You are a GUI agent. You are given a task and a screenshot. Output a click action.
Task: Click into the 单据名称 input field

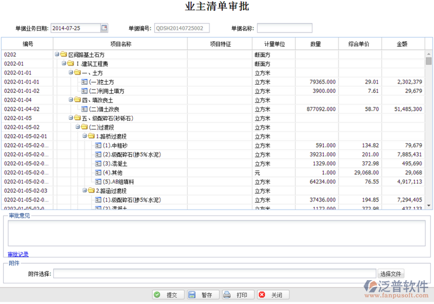[284, 28]
